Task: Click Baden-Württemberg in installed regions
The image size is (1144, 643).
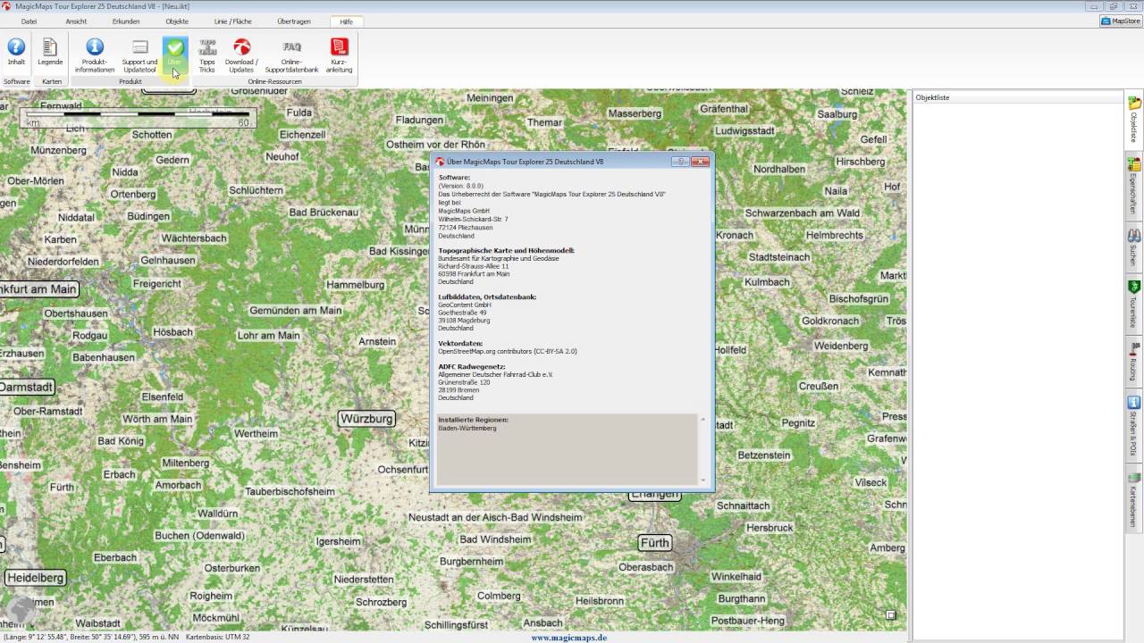Action: coord(467,428)
